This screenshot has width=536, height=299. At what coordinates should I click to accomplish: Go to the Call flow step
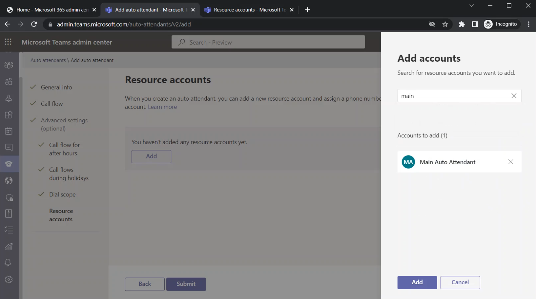point(52,104)
